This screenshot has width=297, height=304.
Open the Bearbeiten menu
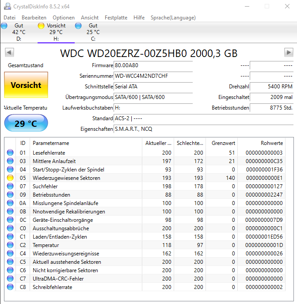pos(34,18)
